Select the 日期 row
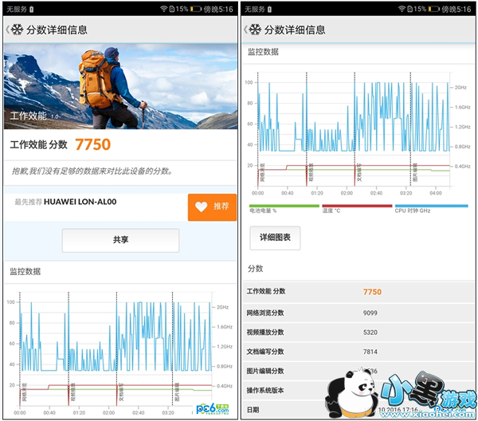Image resolution: width=478 pixels, height=421 pixels. coord(358,410)
